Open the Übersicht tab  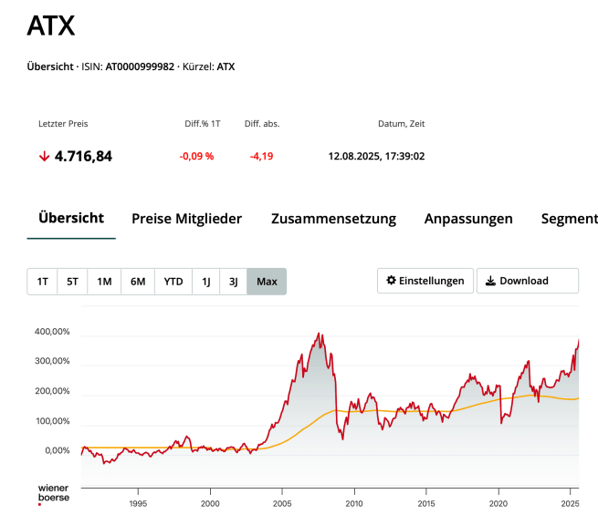[71, 219]
